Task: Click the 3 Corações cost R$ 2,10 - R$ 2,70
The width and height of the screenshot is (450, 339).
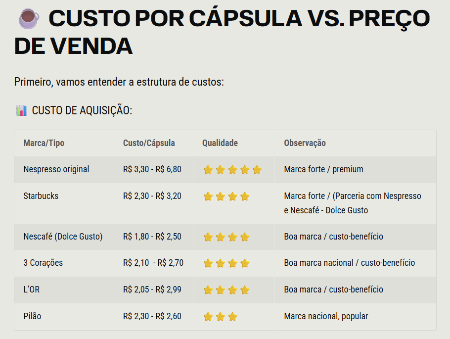Action: 153,263
